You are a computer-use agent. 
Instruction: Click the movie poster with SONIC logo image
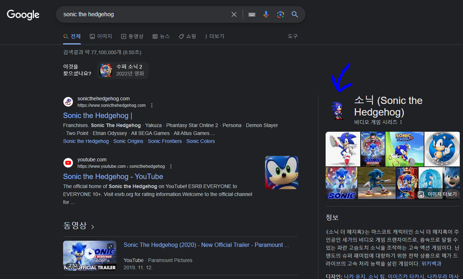341,183
